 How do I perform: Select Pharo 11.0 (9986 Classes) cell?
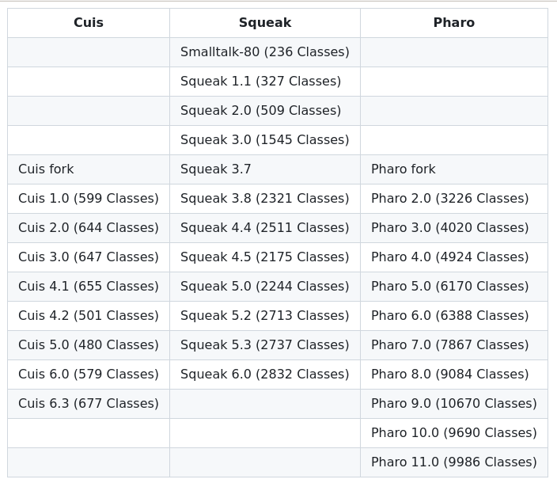[x=454, y=462]
